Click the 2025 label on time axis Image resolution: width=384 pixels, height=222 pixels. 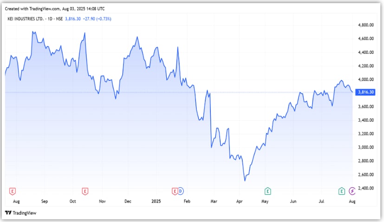click(x=156, y=202)
